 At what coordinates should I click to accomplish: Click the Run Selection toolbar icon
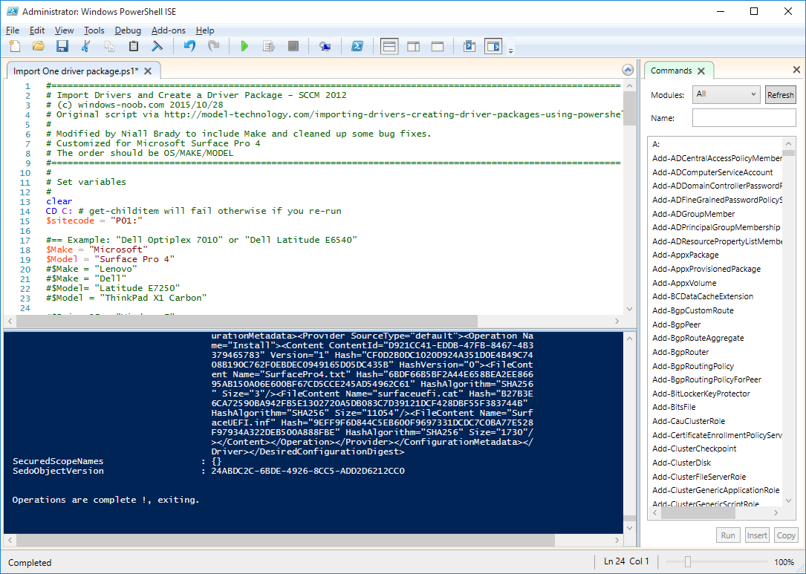[x=269, y=46]
